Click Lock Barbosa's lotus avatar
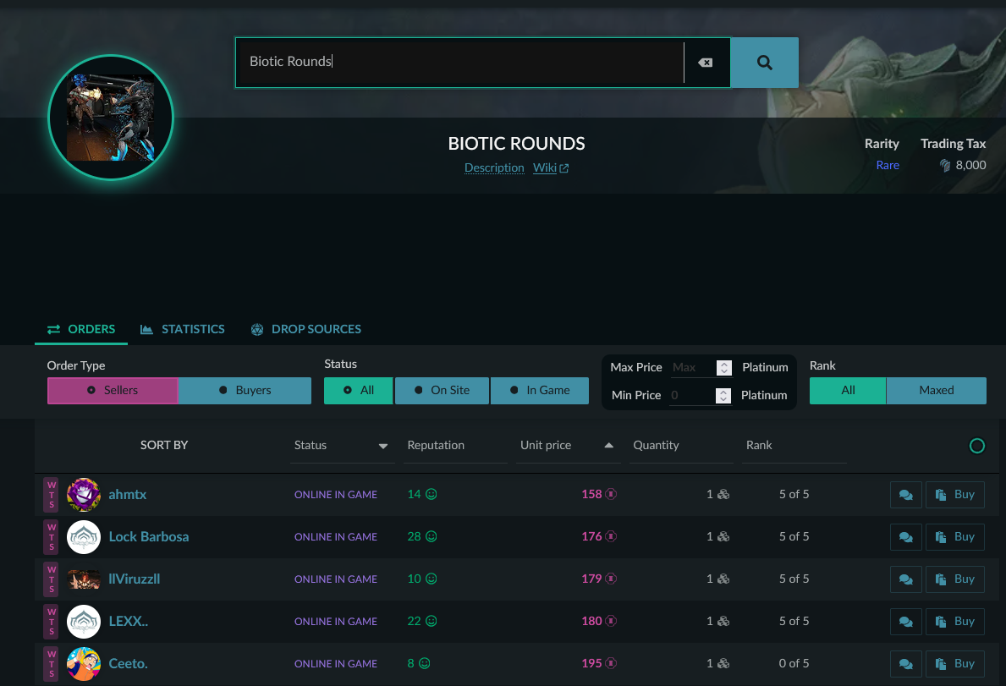The image size is (1006, 686). click(84, 536)
